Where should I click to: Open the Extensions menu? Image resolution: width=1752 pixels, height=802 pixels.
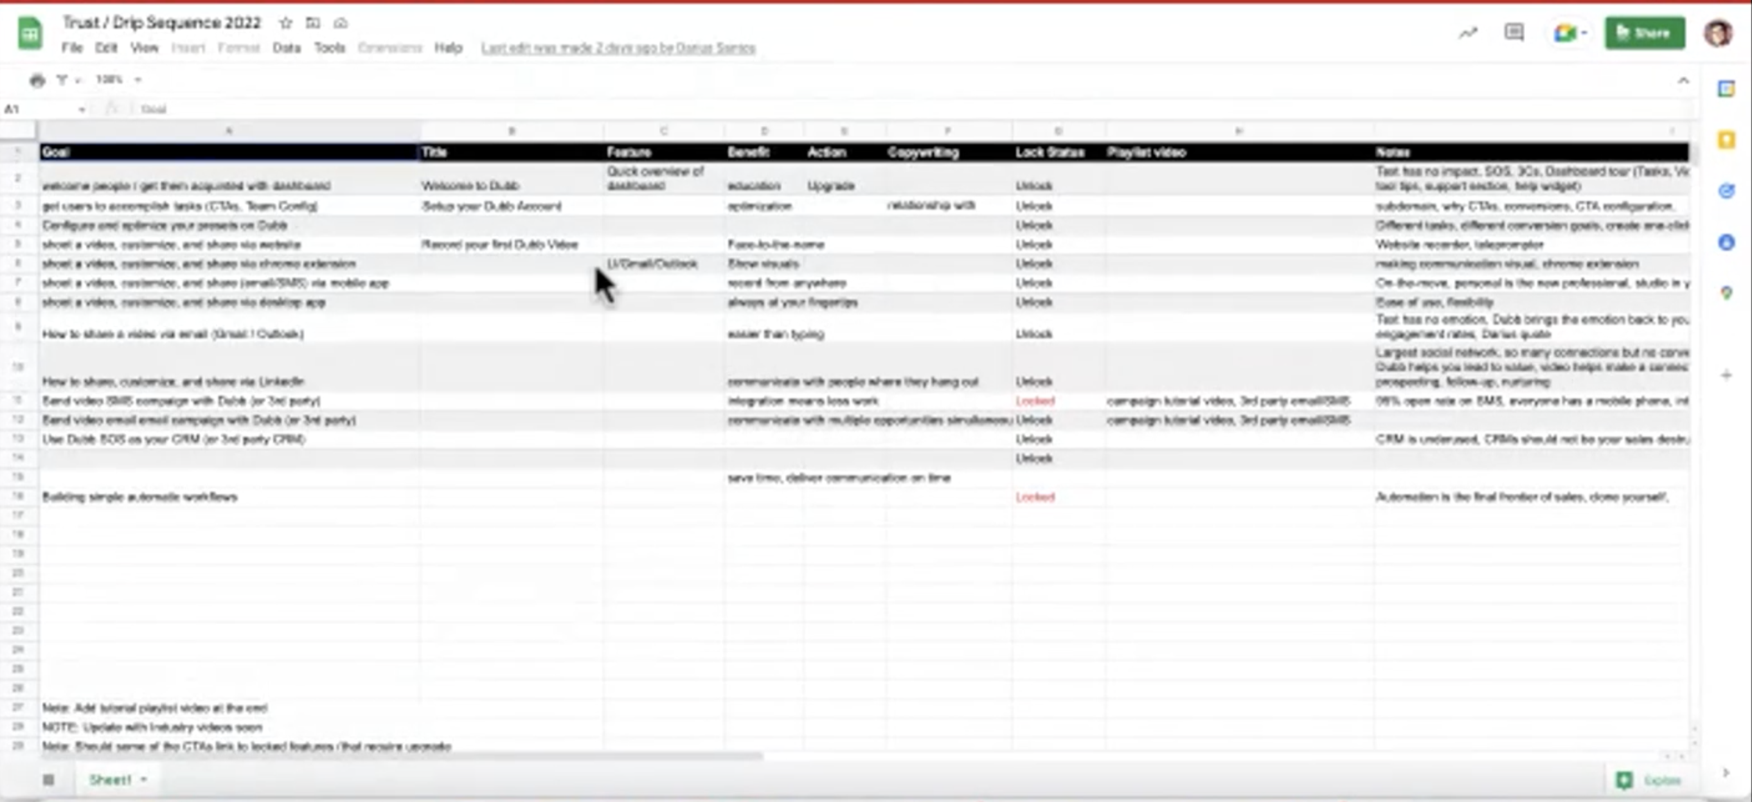click(390, 48)
